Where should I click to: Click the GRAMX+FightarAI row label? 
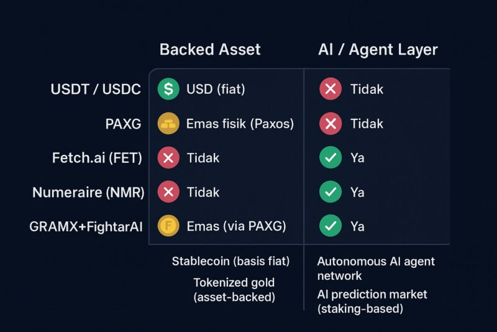tap(86, 226)
